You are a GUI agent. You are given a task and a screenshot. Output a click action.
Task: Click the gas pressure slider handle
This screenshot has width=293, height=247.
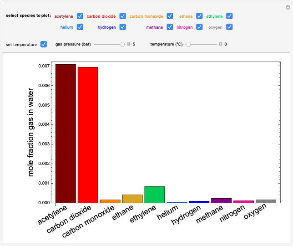point(122,44)
